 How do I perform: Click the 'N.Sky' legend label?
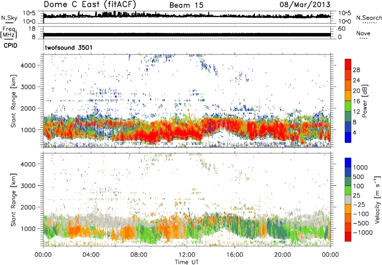9,18
